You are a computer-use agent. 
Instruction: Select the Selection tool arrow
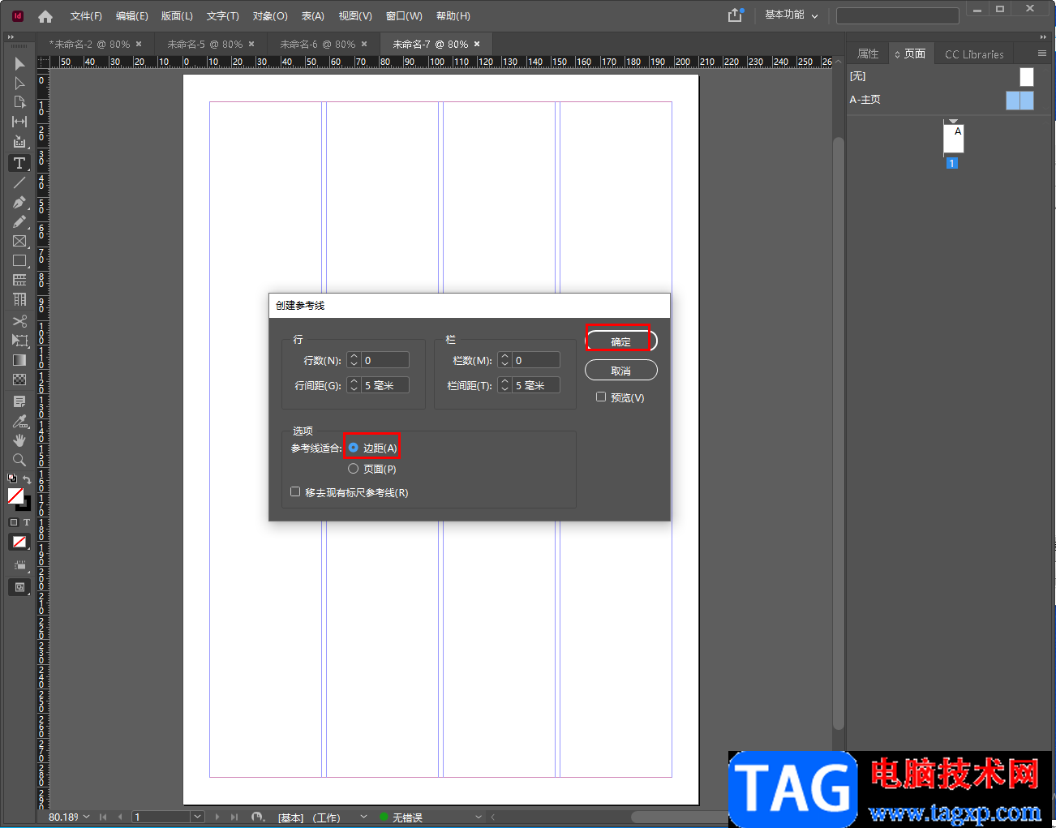click(x=19, y=64)
